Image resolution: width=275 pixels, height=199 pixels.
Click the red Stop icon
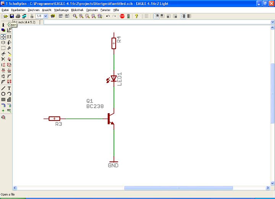click(122, 16)
